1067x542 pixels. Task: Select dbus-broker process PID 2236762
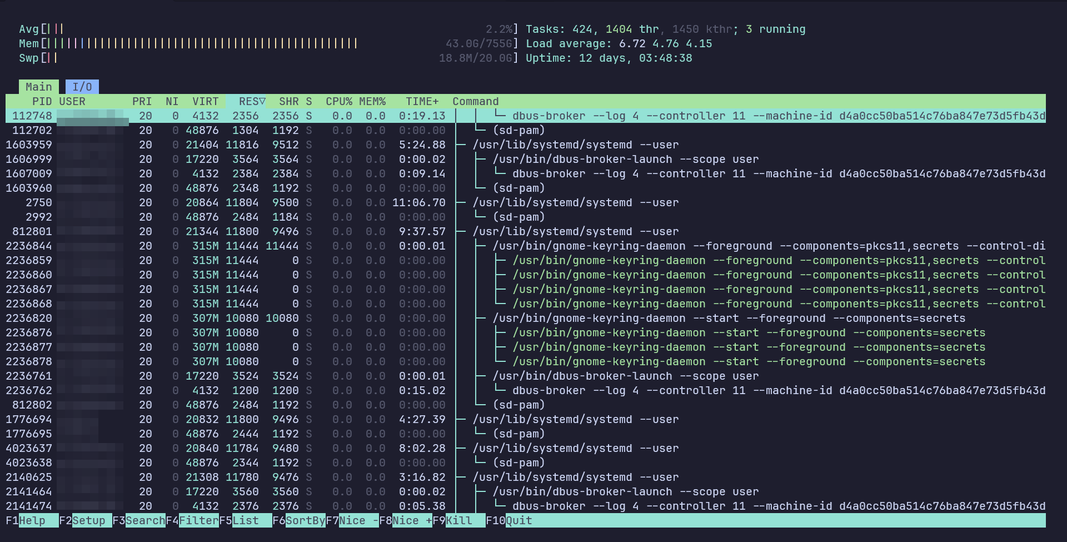coord(526,390)
